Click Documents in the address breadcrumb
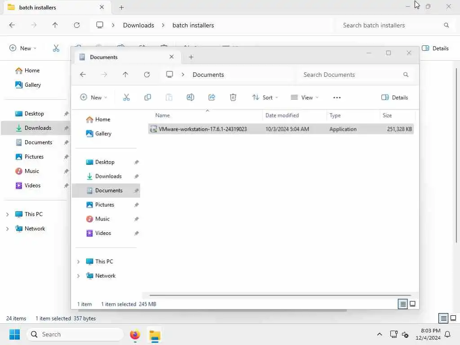This screenshot has width=460, height=345. click(208, 75)
